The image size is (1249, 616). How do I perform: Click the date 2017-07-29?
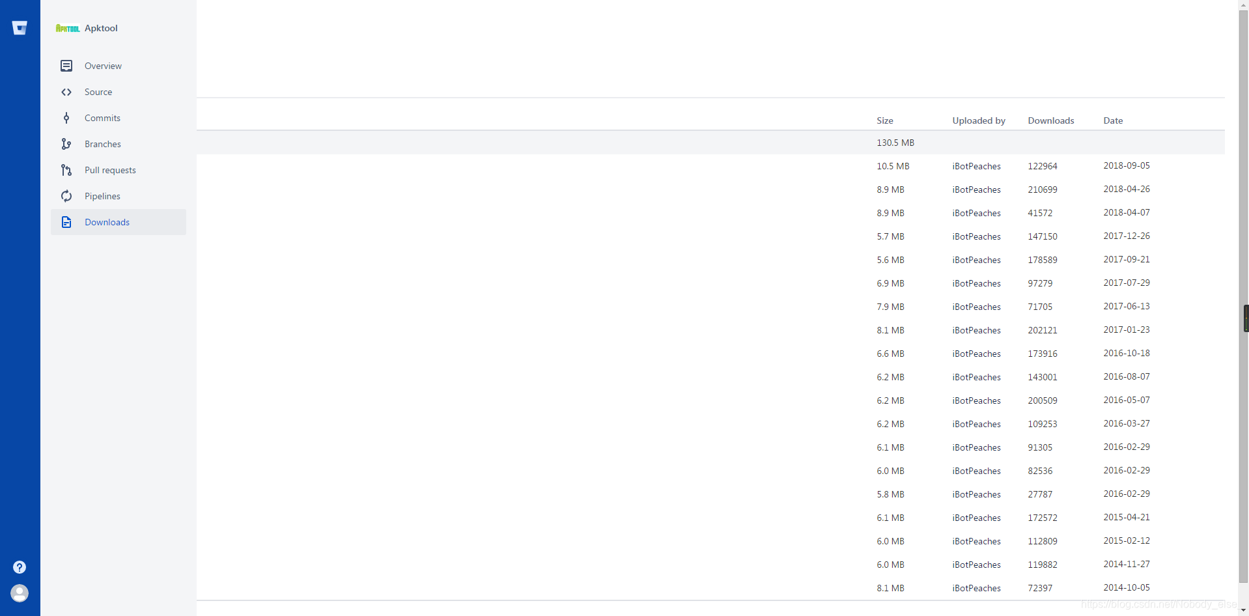tap(1127, 283)
